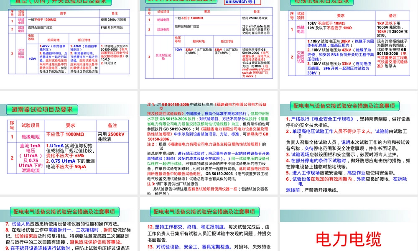Click item 7. 试验人员应熟悉所使用设备
Screen dimensions: 418x251
(x=63, y=224)
